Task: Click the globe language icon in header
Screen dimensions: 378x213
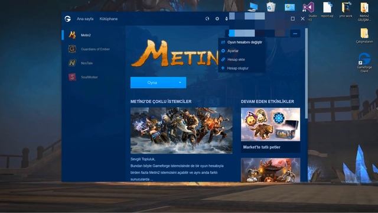Action: (x=207, y=18)
